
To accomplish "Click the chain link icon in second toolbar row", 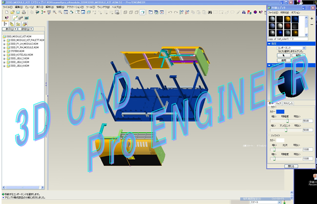I will coord(20,18).
